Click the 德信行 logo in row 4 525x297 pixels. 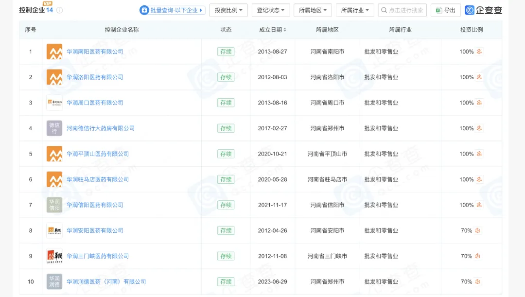point(54,128)
